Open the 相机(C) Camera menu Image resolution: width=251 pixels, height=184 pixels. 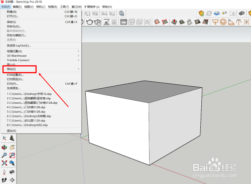[41, 7]
